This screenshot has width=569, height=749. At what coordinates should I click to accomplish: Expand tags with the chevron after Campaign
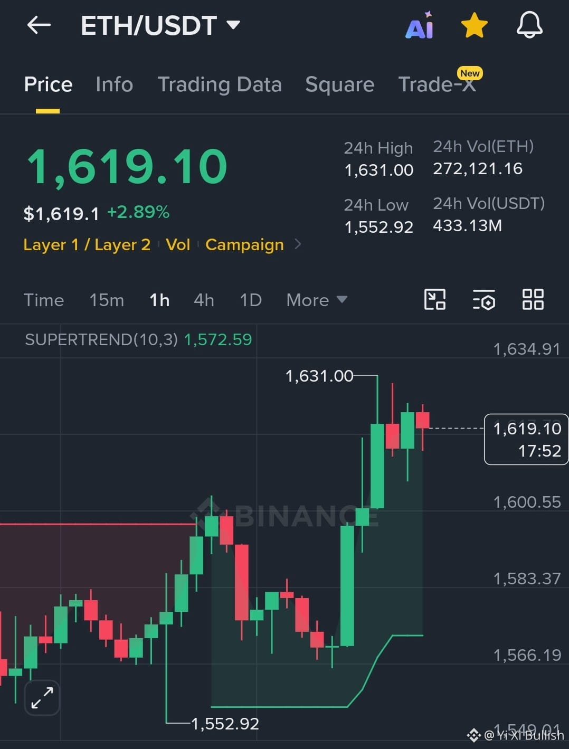point(298,244)
